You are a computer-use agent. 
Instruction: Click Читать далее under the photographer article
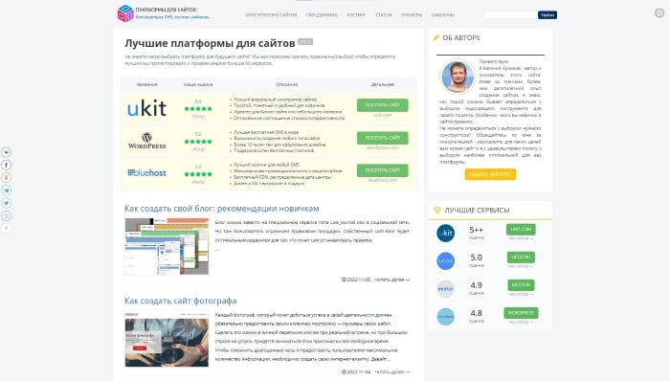[391, 372]
